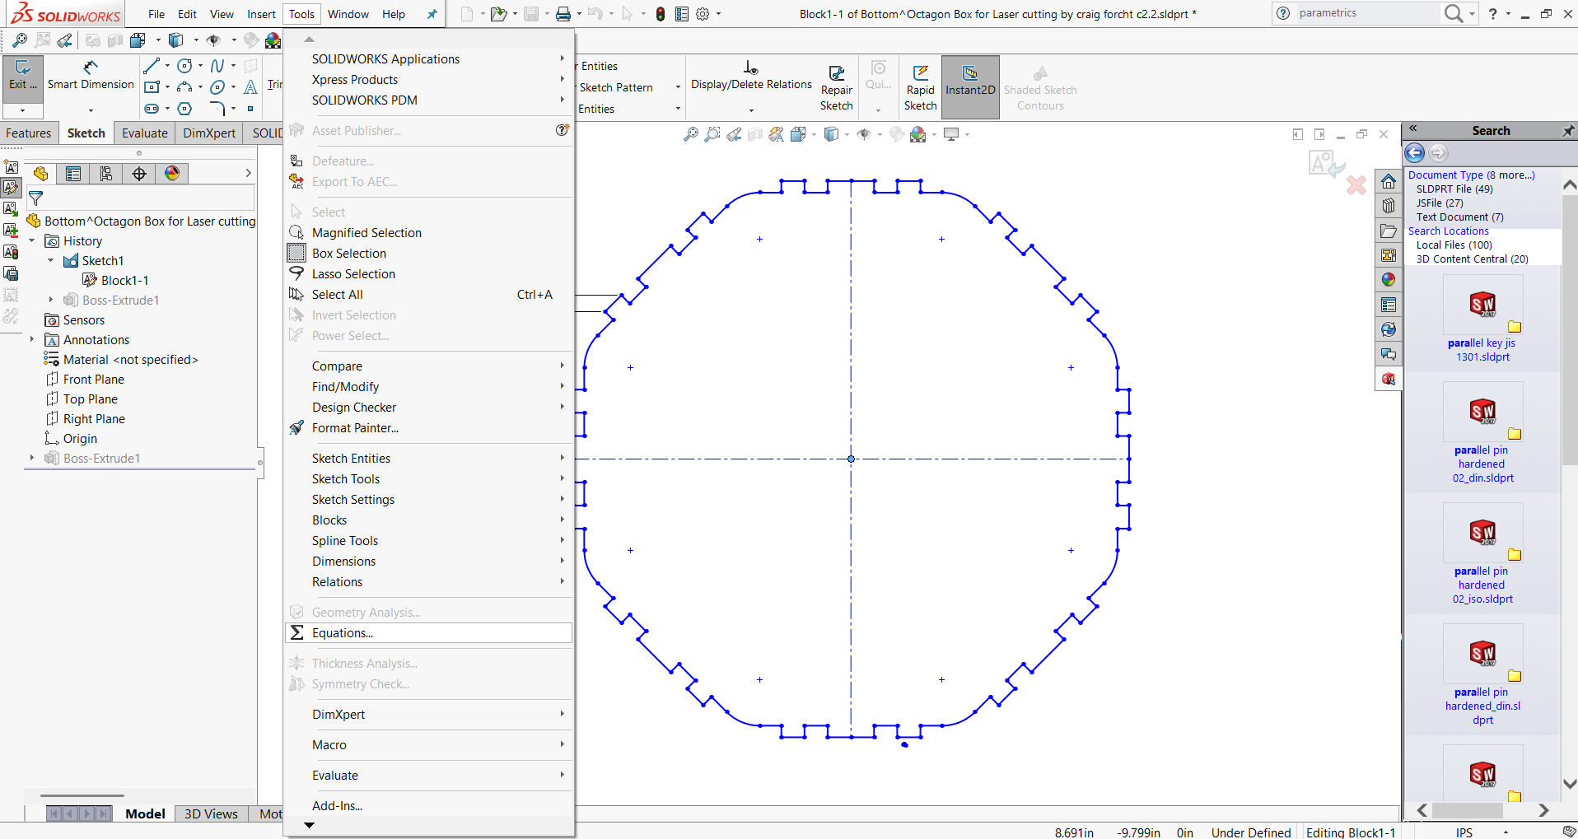This screenshot has width=1578, height=839.
Task: Open the 3D Views bottom tab
Action: click(211, 813)
